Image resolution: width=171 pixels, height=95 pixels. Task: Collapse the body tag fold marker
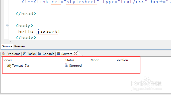[x=7, y=25]
